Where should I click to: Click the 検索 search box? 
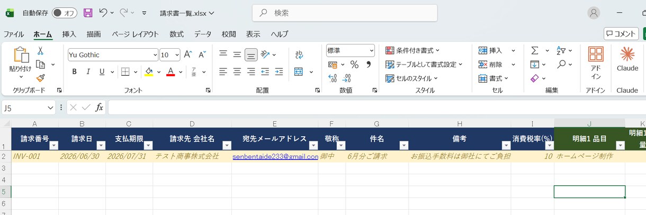345,13
